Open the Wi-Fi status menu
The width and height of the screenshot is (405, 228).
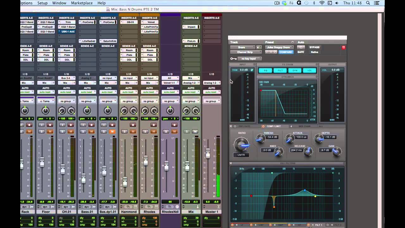pyautogui.click(x=322, y=3)
